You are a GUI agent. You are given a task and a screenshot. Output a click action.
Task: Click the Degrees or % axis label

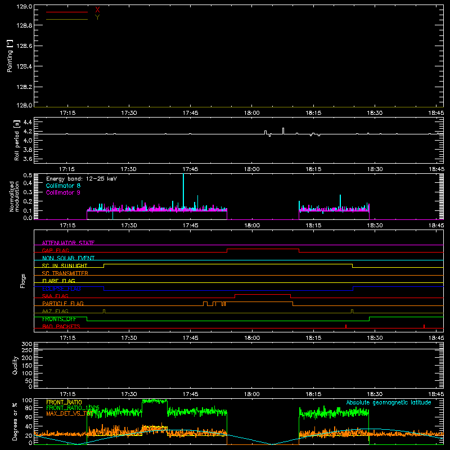15,421
